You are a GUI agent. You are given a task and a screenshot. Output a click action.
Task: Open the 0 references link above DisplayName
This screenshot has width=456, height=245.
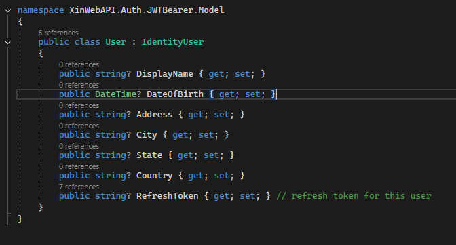click(x=79, y=64)
